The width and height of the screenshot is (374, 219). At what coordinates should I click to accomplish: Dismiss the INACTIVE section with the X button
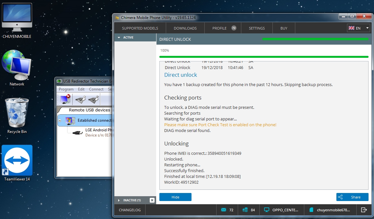pyautogui.click(x=152, y=200)
